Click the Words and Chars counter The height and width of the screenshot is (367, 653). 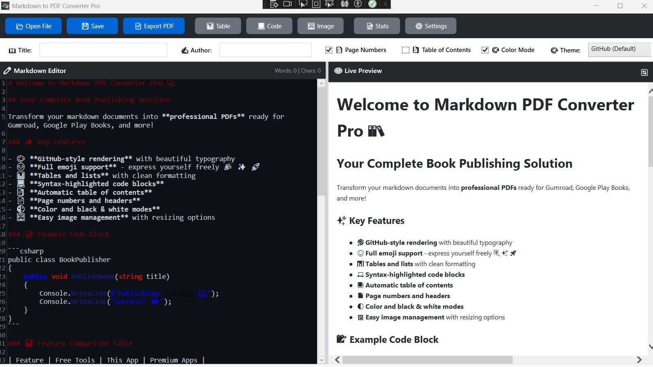click(x=298, y=71)
